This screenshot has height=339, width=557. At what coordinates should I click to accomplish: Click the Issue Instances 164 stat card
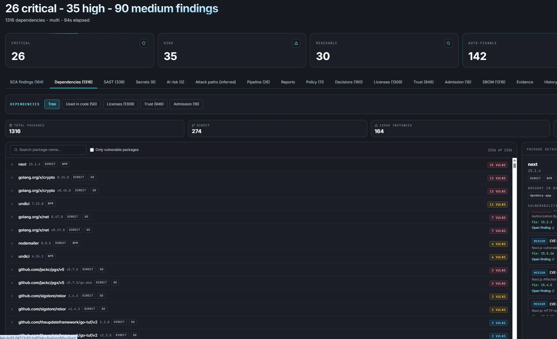pyautogui.click(x=460, y=128)
